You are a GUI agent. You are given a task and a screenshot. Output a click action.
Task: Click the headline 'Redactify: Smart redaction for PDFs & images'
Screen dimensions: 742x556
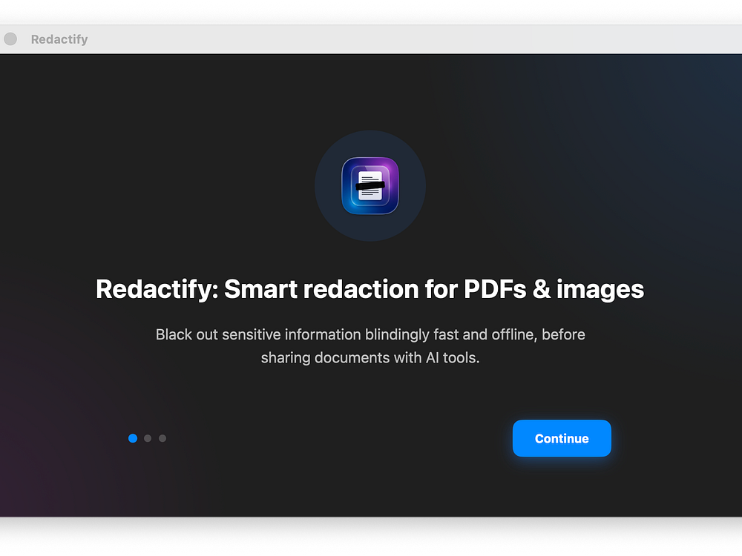click(x=370, y=289)
